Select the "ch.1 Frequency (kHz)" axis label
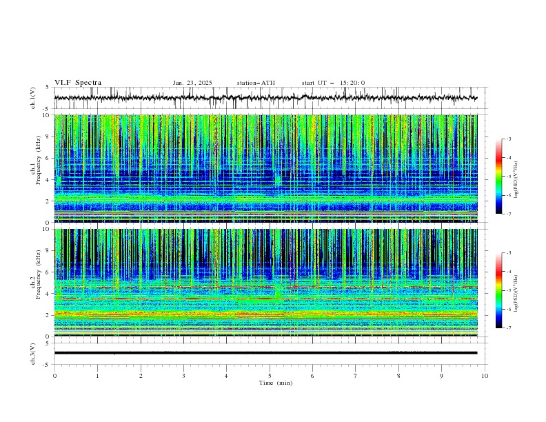 point(36,160)
